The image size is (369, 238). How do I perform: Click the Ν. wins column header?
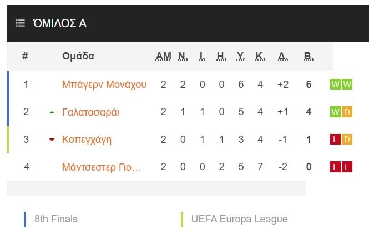183,56
